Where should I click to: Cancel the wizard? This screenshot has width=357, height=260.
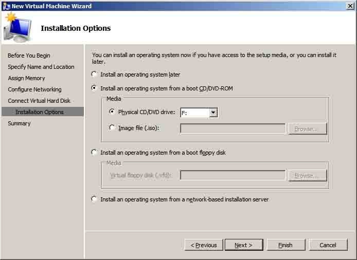[x=328, y=245]
